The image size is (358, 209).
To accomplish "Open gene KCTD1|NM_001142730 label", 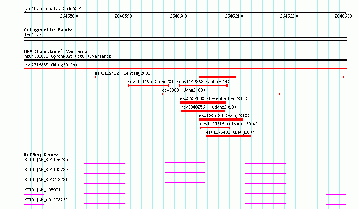I will pyautogui.click(x=46, y=170).
